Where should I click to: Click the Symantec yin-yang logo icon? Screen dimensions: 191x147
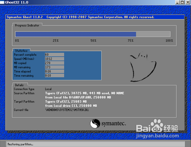tap(95, 123)
